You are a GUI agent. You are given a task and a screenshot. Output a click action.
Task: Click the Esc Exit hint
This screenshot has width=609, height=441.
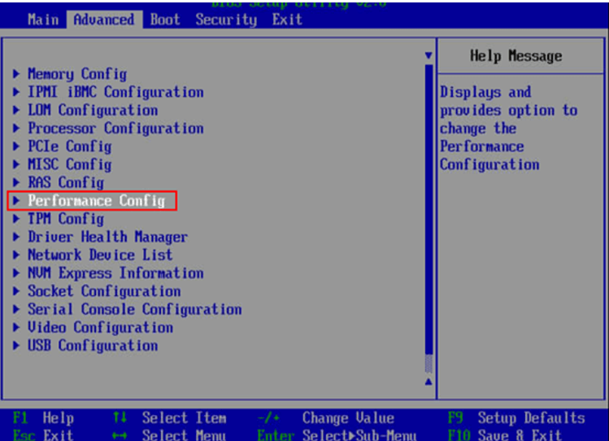43,434
